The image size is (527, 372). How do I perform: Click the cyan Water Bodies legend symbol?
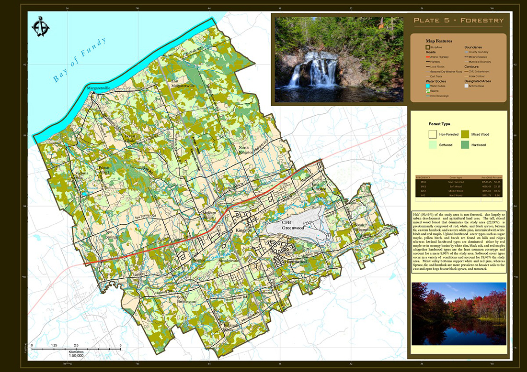(x=428, y=86)
